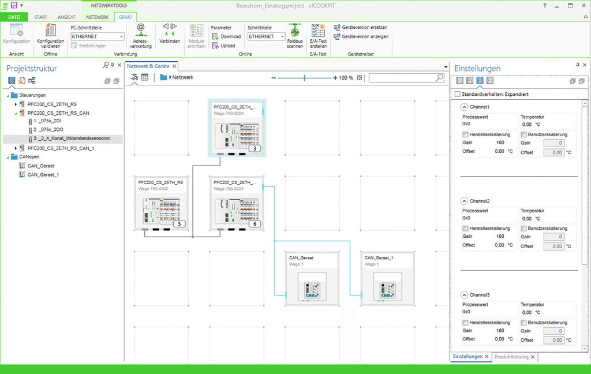Click the parameter Download icon
591x374 pixels.
(215, 36)
